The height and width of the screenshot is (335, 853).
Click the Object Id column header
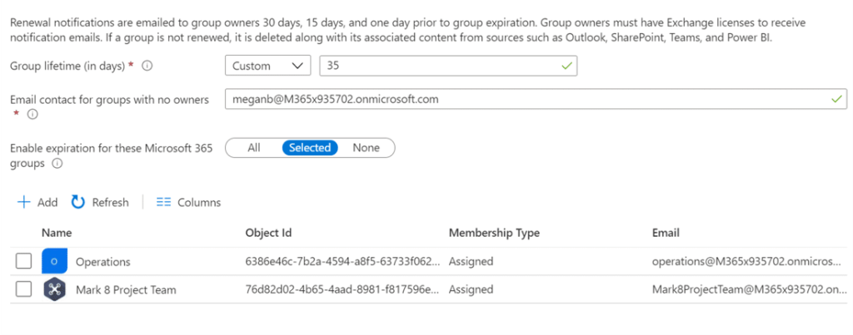269,233
